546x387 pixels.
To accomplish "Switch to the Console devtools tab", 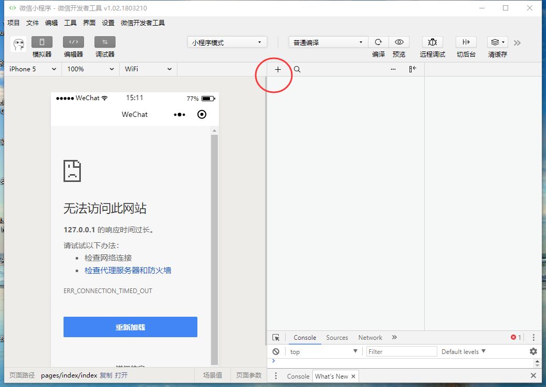I will pyautogui.click(x=304, y=338).
